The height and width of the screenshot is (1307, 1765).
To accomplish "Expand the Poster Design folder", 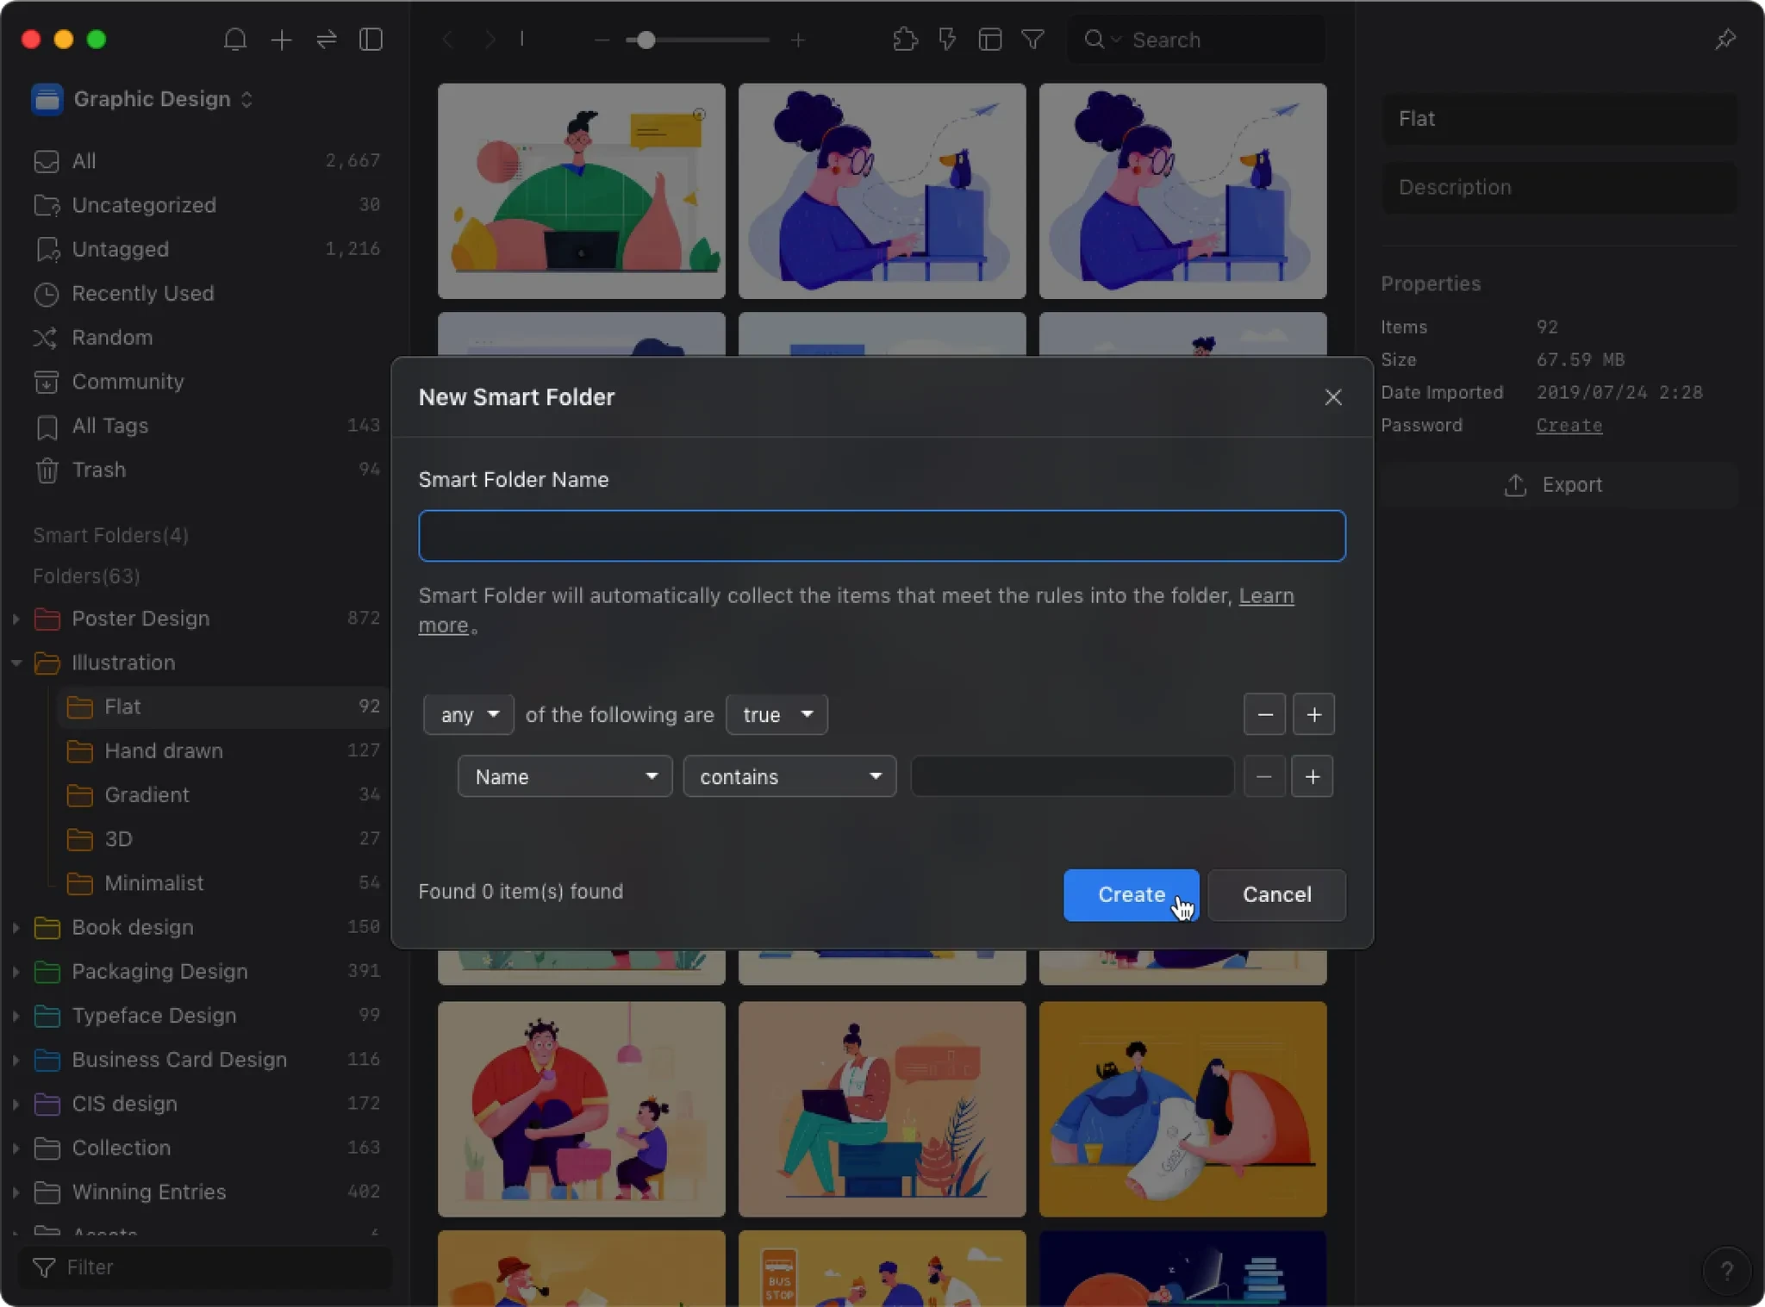I will click(x=16, y=619).
